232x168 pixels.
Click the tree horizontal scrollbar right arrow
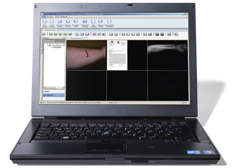click(64, 87)
